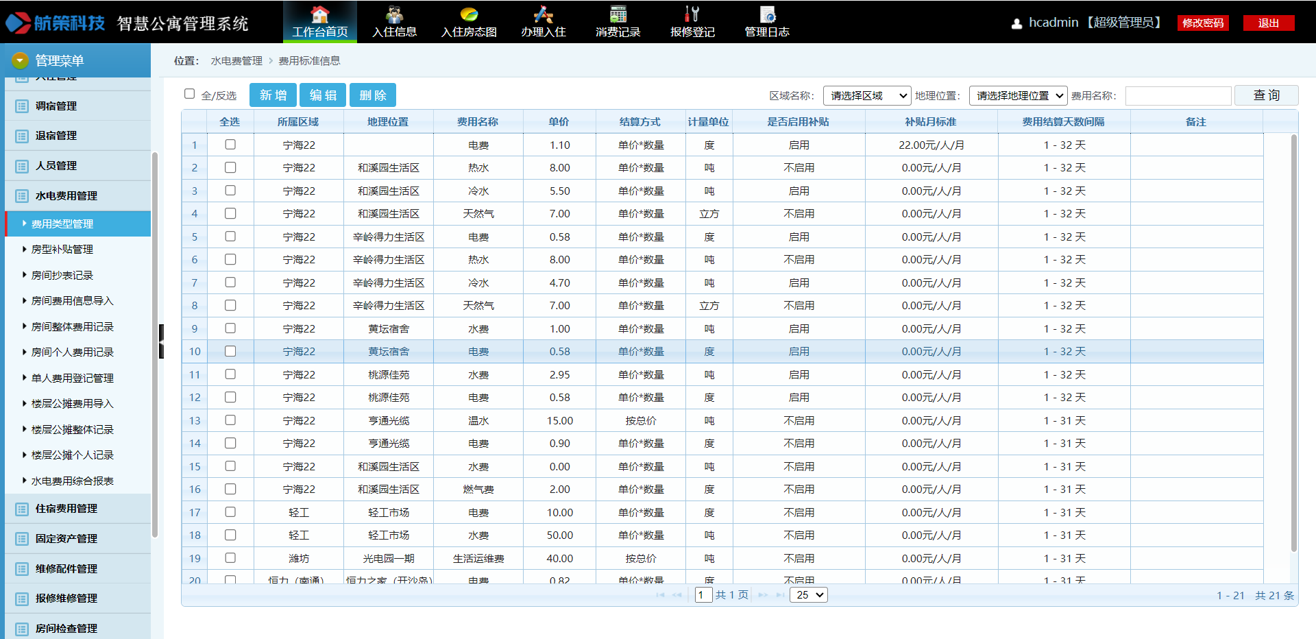Go to the last page pager icon
1316x639 pixels.
click(780, 595)
